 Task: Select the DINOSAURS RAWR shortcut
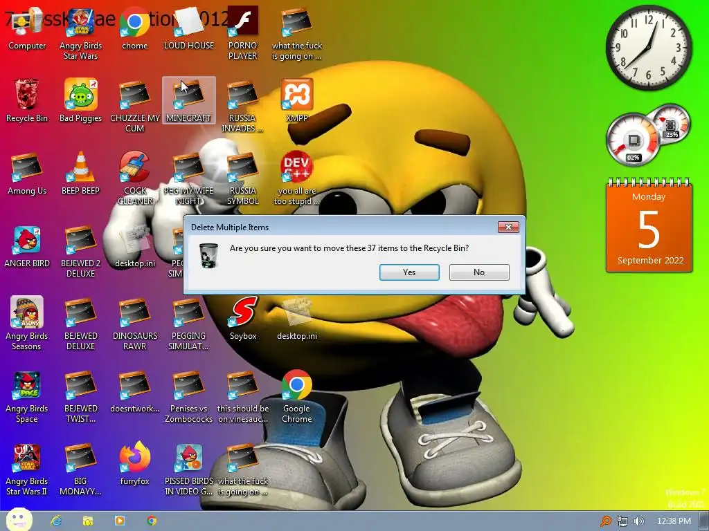pos(135,324)
